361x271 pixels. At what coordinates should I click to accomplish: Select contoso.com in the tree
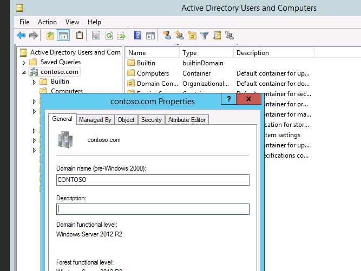(x=60, y=72)
